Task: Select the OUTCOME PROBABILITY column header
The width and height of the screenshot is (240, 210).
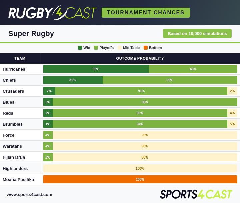Action: pyautogui.click(x=140, y=58)
